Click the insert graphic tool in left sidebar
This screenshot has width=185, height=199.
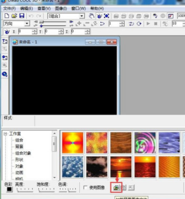[5, 58]
